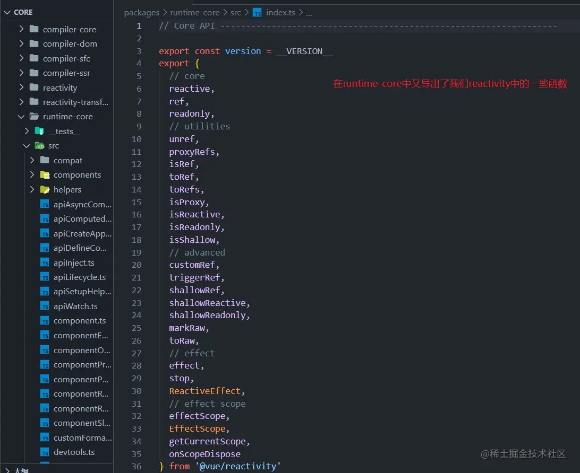Click 'runtime-core' breadcrumb segment
This screenshot has width=580, height=473.
pyautogui.click(x=194, y=13)
